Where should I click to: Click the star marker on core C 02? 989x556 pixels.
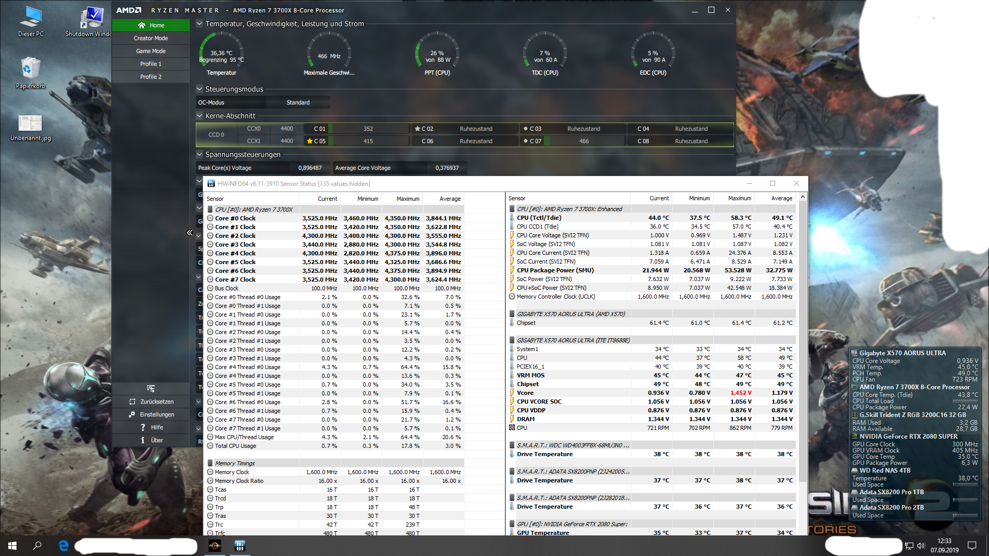[x=417, y=129]
